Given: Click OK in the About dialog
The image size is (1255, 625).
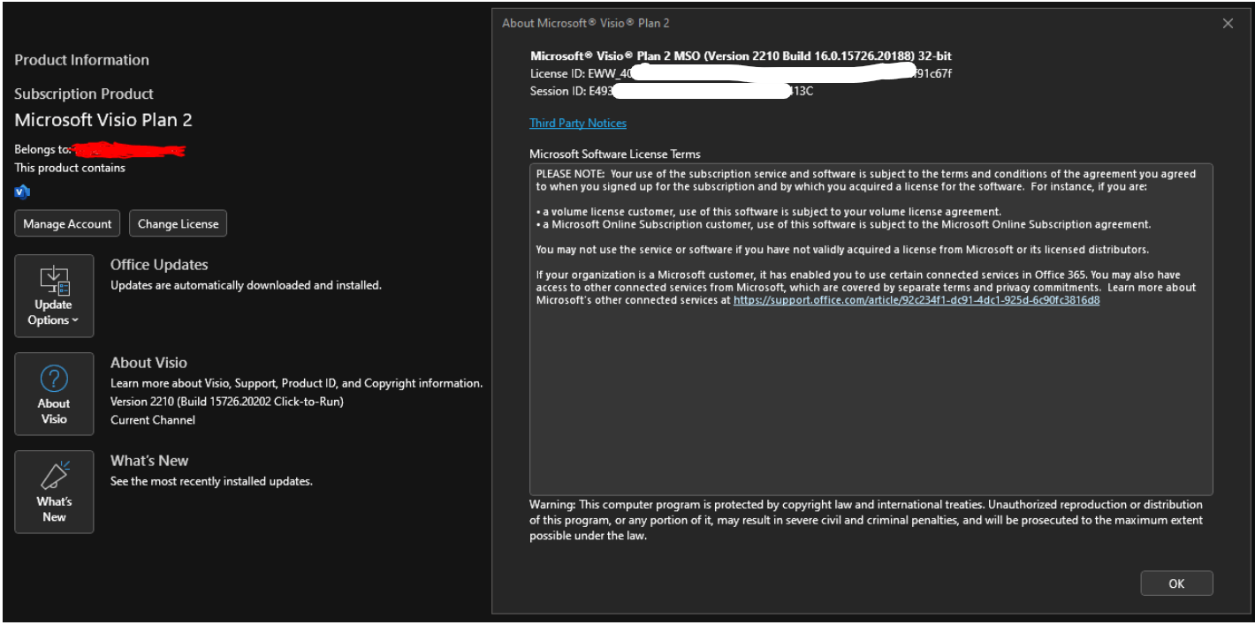Looking at the screenshot, I should (1176, 584).
